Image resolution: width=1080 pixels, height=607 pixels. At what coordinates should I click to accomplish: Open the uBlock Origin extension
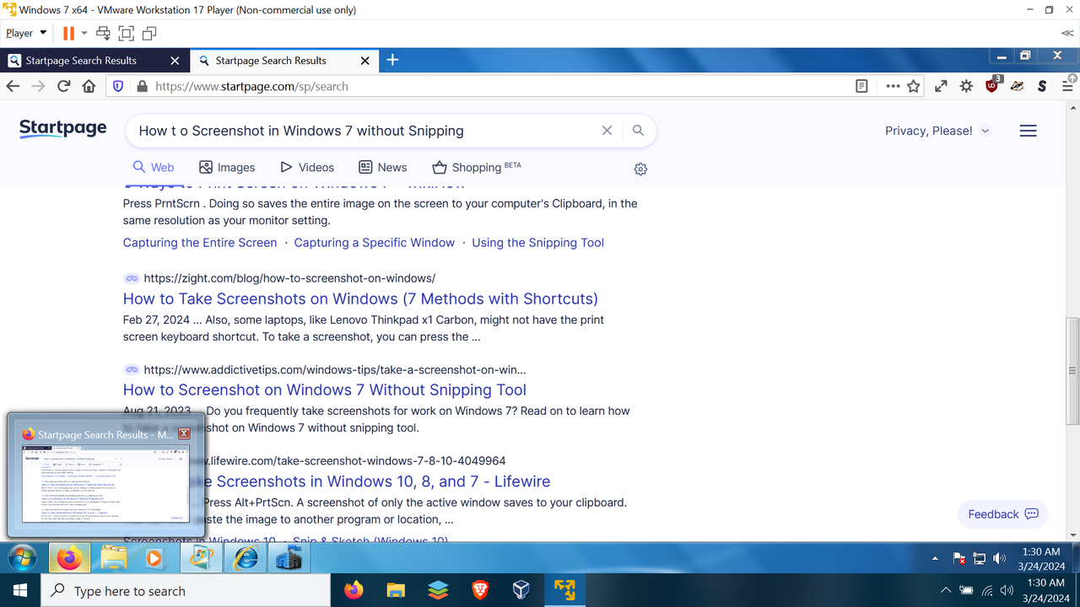992,85
